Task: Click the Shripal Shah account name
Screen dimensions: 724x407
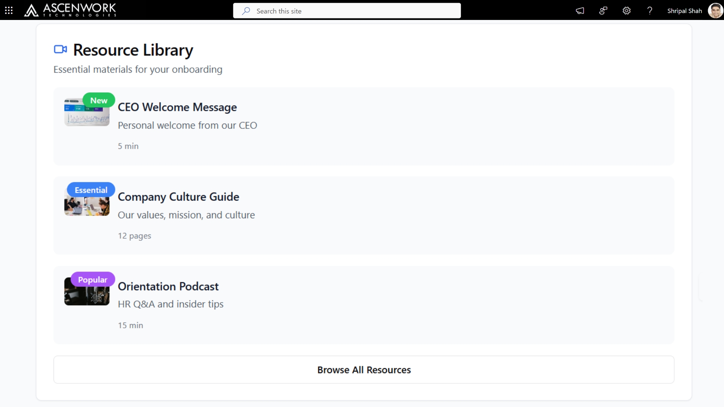Action: 684,11
